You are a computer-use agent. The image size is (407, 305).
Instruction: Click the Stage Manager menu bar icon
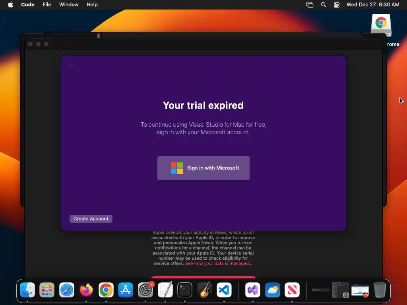(x=310, y=5)
